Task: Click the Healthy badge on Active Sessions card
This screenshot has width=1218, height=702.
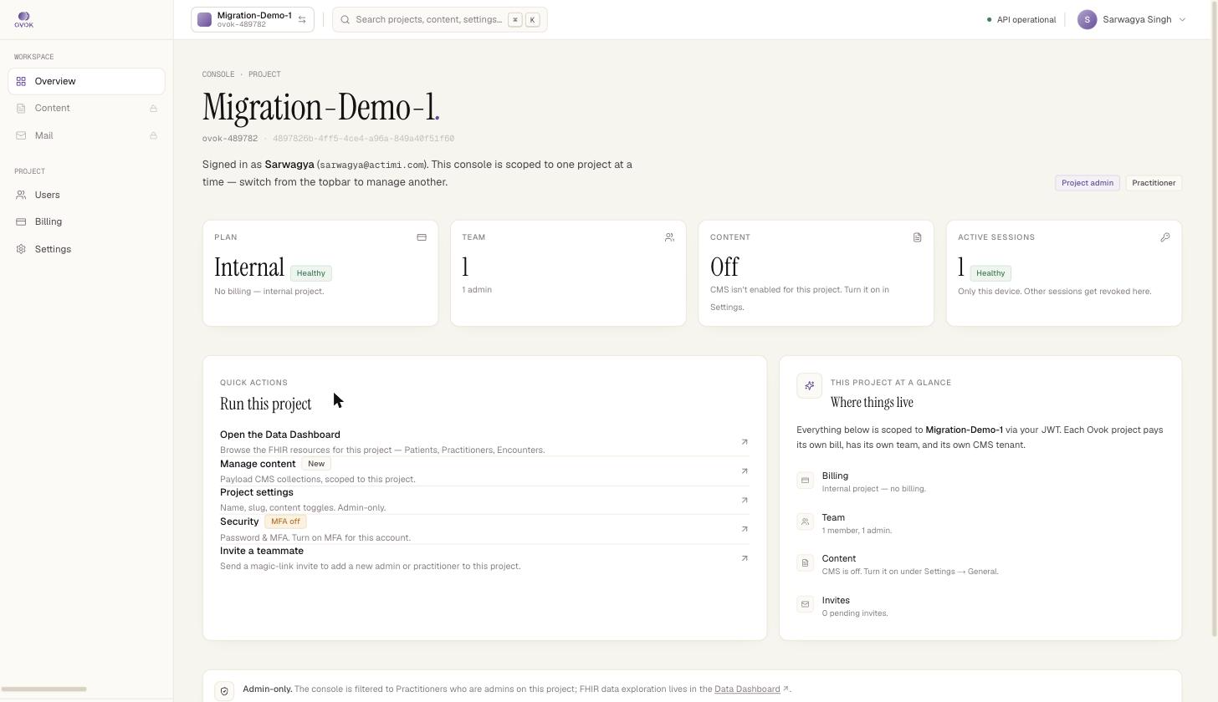Action: coord(990,273)
